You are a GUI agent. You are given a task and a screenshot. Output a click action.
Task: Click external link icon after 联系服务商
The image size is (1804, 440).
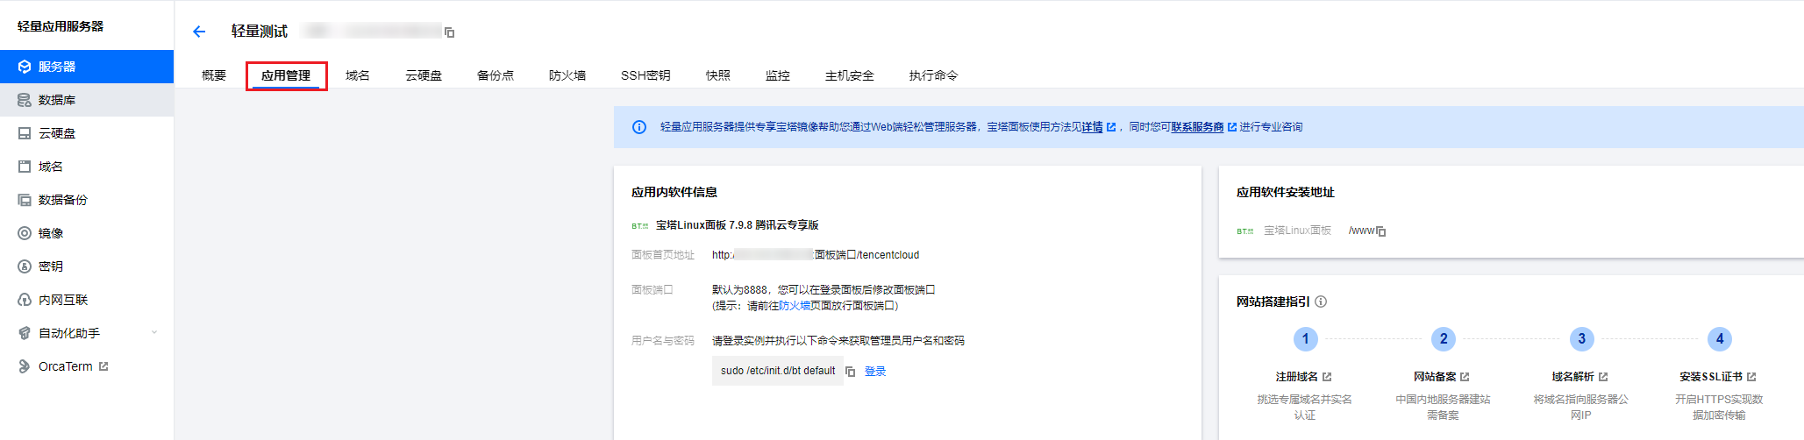click(x=1232, y=127)
